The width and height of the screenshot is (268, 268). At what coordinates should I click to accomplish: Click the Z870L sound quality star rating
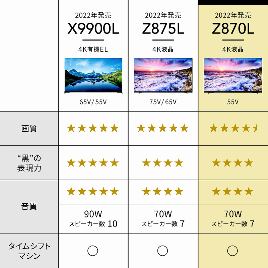pyautogui.click(x=232, y=192)
